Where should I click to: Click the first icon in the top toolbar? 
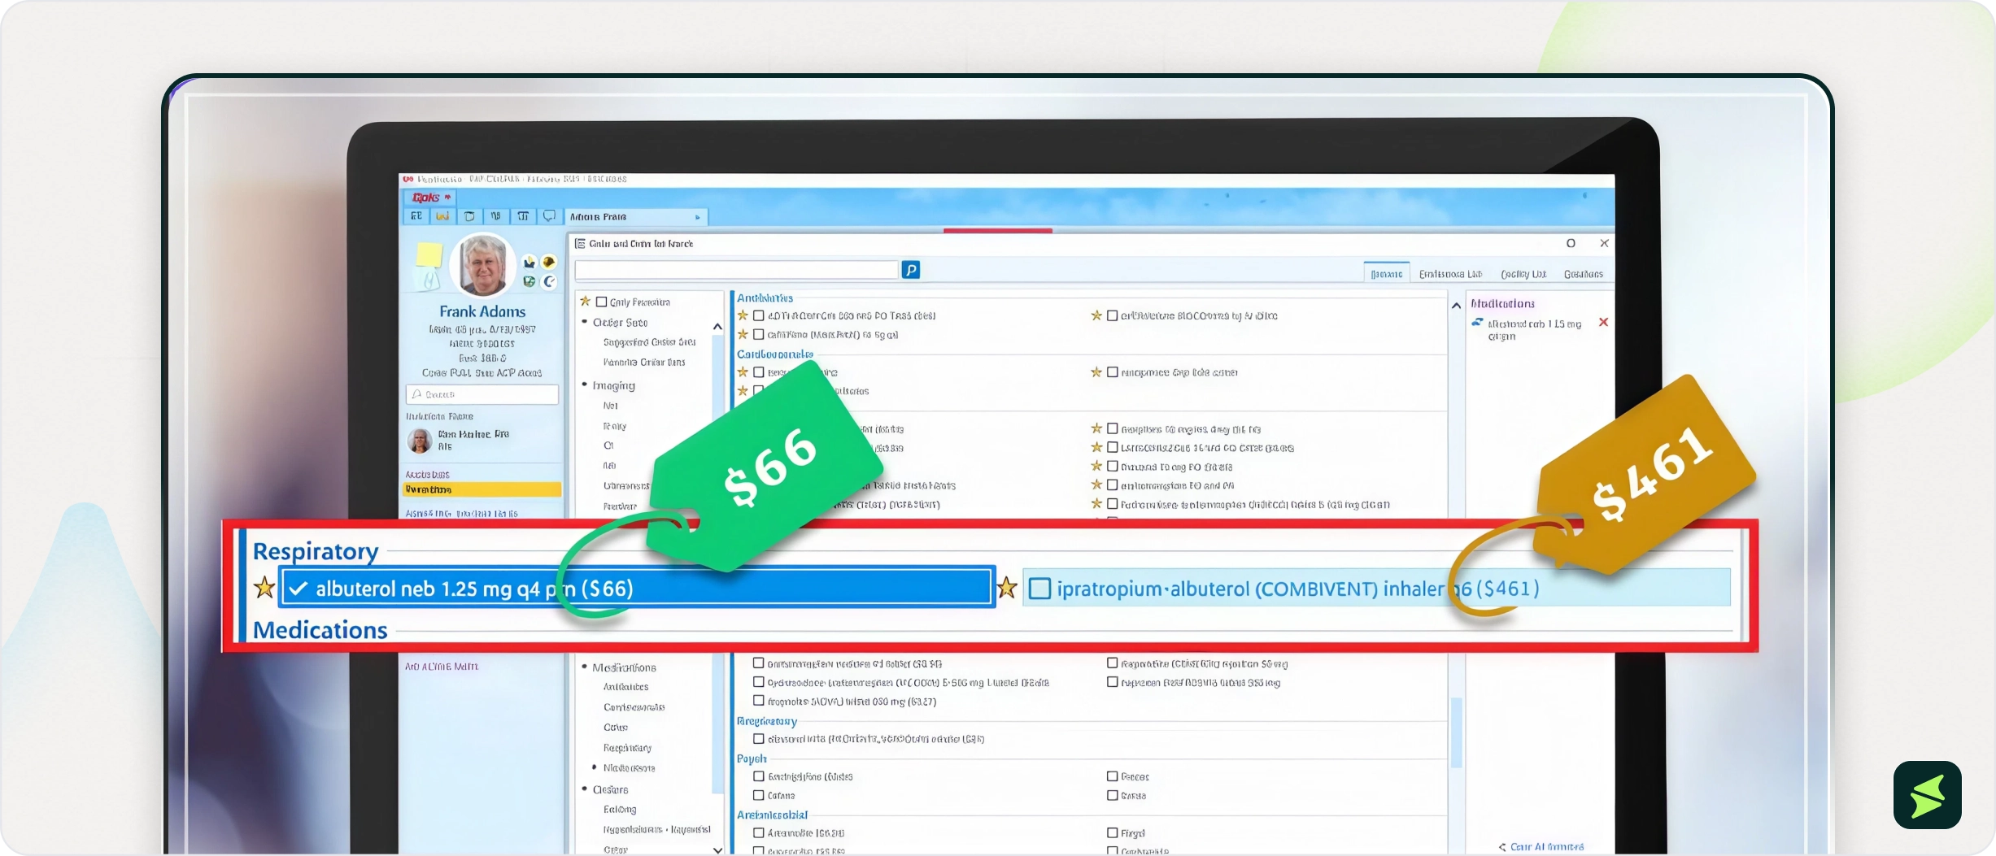pyautogui.click(x=416, y=216)
